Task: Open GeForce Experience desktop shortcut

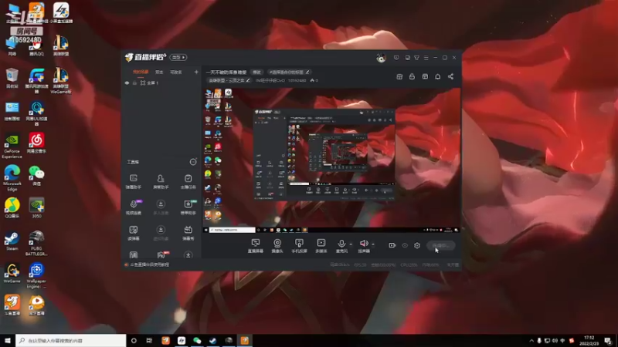Action: click(12, 147)
